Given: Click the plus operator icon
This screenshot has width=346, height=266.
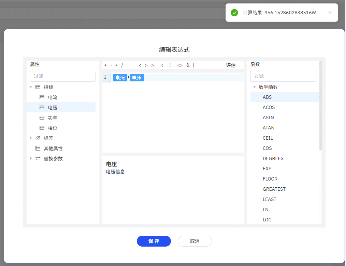Looking at the screenshot, I should (105, 65).
